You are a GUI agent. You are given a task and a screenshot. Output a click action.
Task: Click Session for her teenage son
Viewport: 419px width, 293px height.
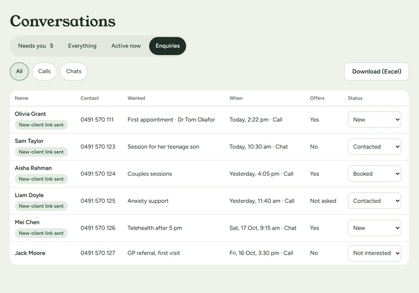163,146
